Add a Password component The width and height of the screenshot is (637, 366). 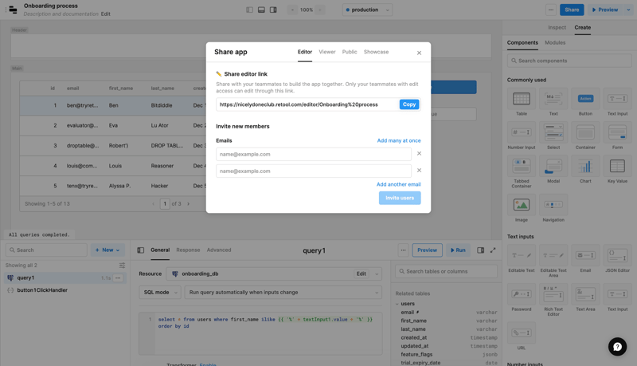[x=522, y=297]
